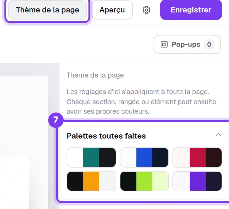Open the Aperçu preview
The image size is (229, 209).
[112, 10]
